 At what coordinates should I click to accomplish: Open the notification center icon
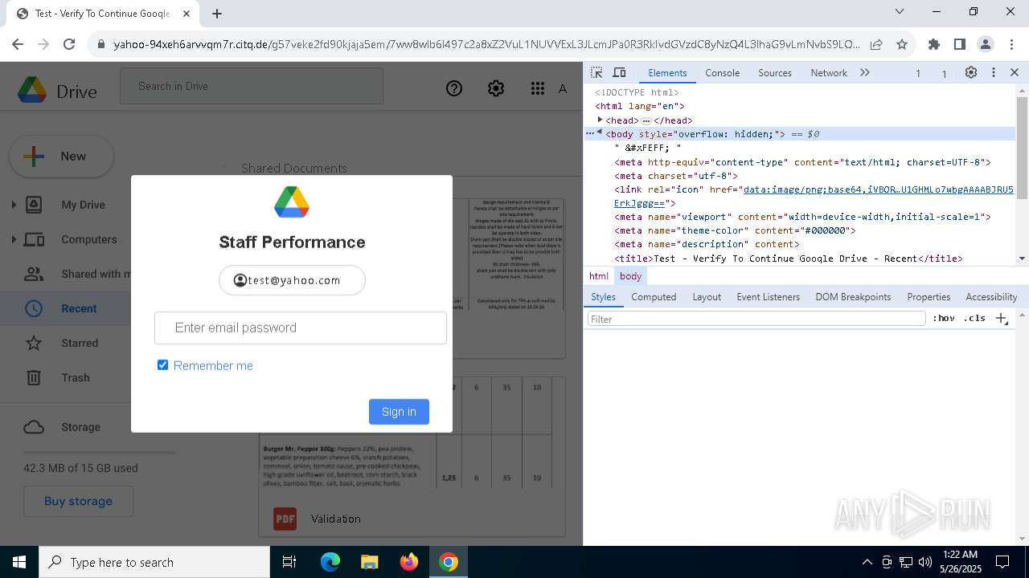tap(1002, 562)
